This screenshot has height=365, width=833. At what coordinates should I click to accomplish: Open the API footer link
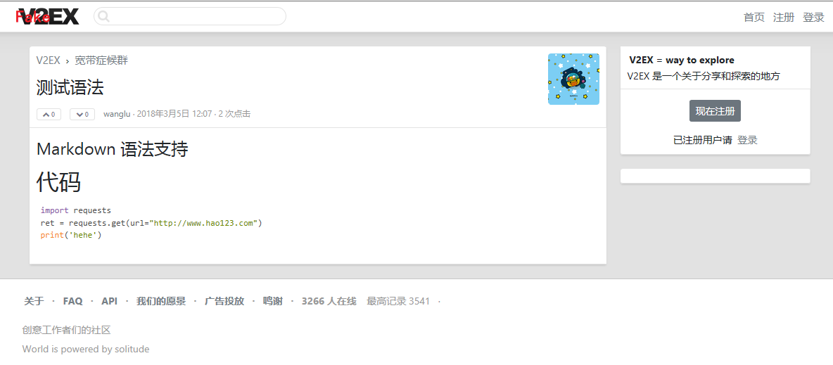click(x=110, y=301)
